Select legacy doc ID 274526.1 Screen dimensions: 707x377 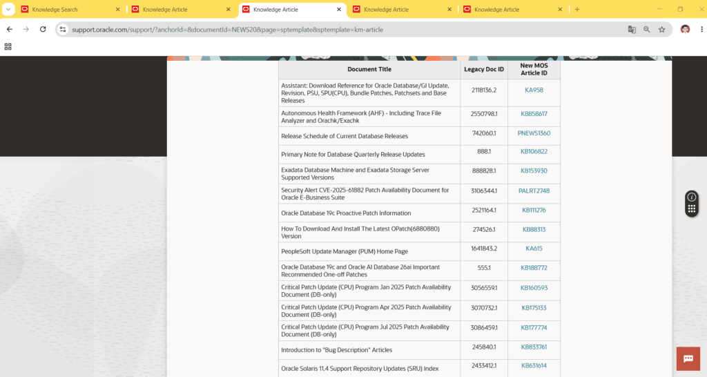[x=484, y=229]
